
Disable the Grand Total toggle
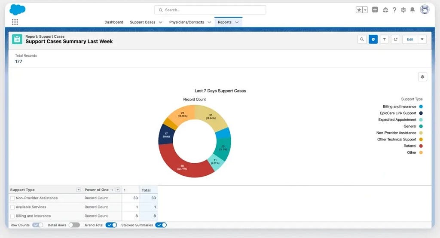(111, 225)
